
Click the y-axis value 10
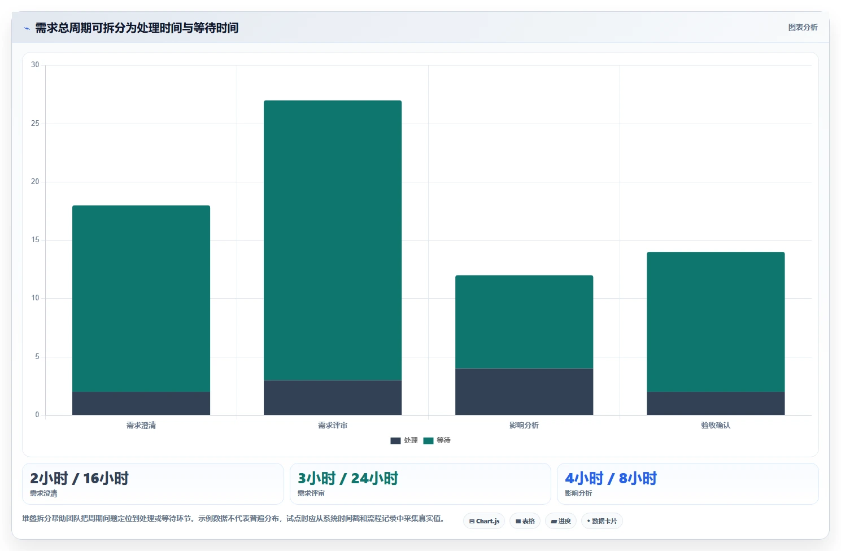35,298
